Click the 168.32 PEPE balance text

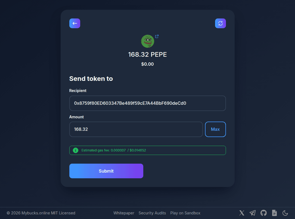click(x=147, y=55)
